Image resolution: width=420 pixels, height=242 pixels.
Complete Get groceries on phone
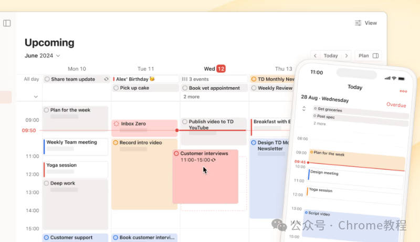coord(316,109)
